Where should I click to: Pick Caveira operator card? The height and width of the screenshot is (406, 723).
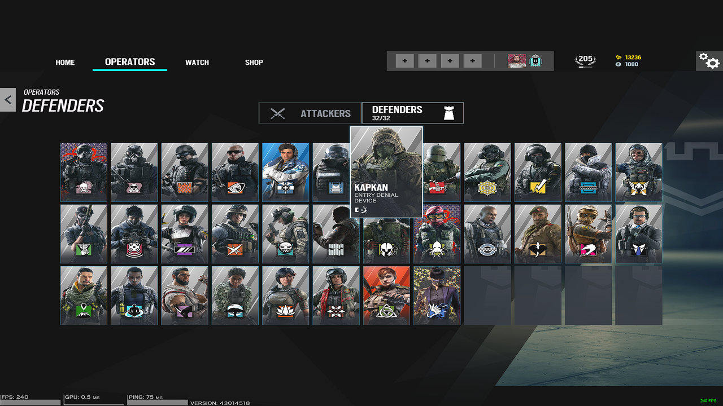[84, 234]
